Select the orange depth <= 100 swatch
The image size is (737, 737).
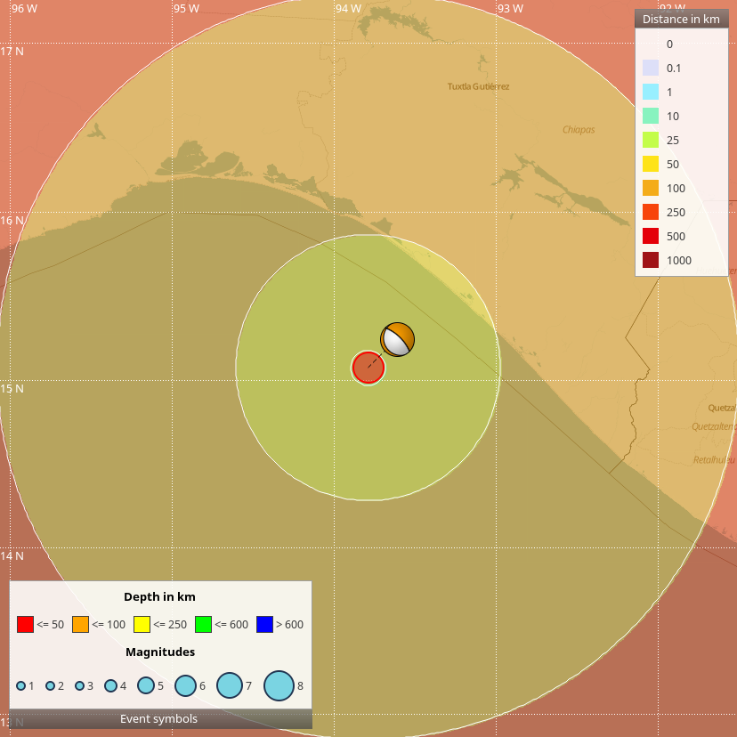(81, 625)
